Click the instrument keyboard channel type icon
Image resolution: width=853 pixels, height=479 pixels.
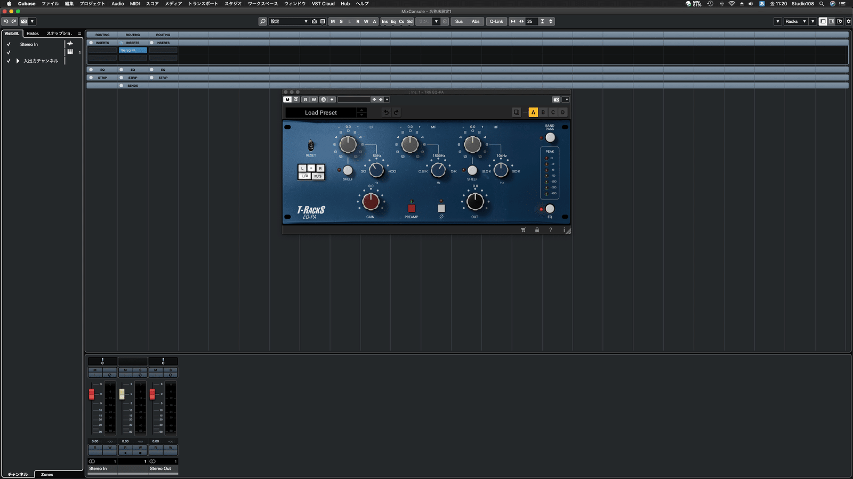point(70,52)
